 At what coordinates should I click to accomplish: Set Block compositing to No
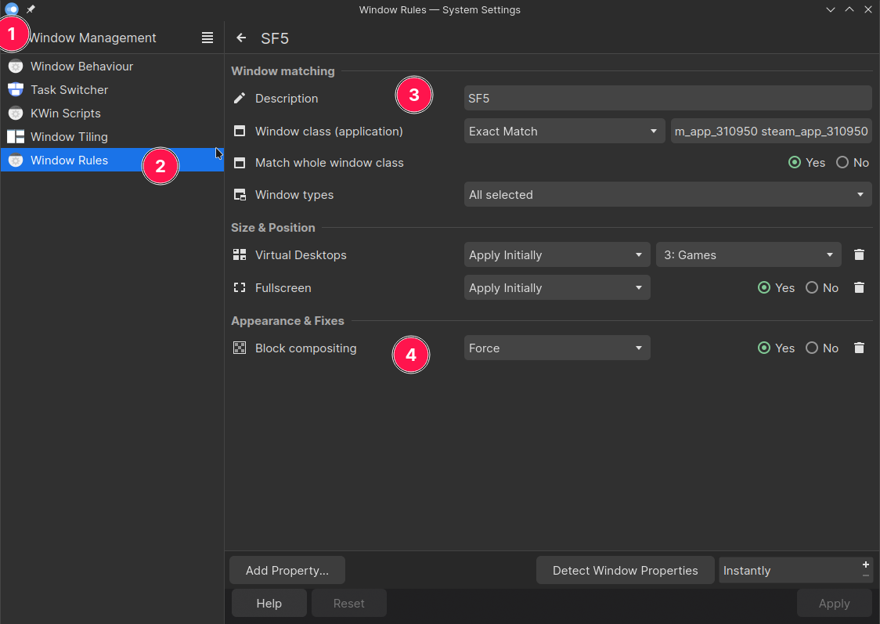tap(822, 348)
